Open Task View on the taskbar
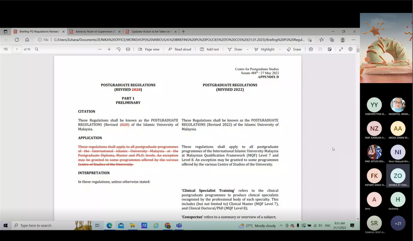This screenshot has width=413, height=241. (x=97, y=225)
